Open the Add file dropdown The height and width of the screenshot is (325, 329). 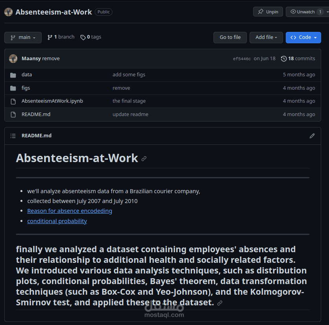pos(266,37)
